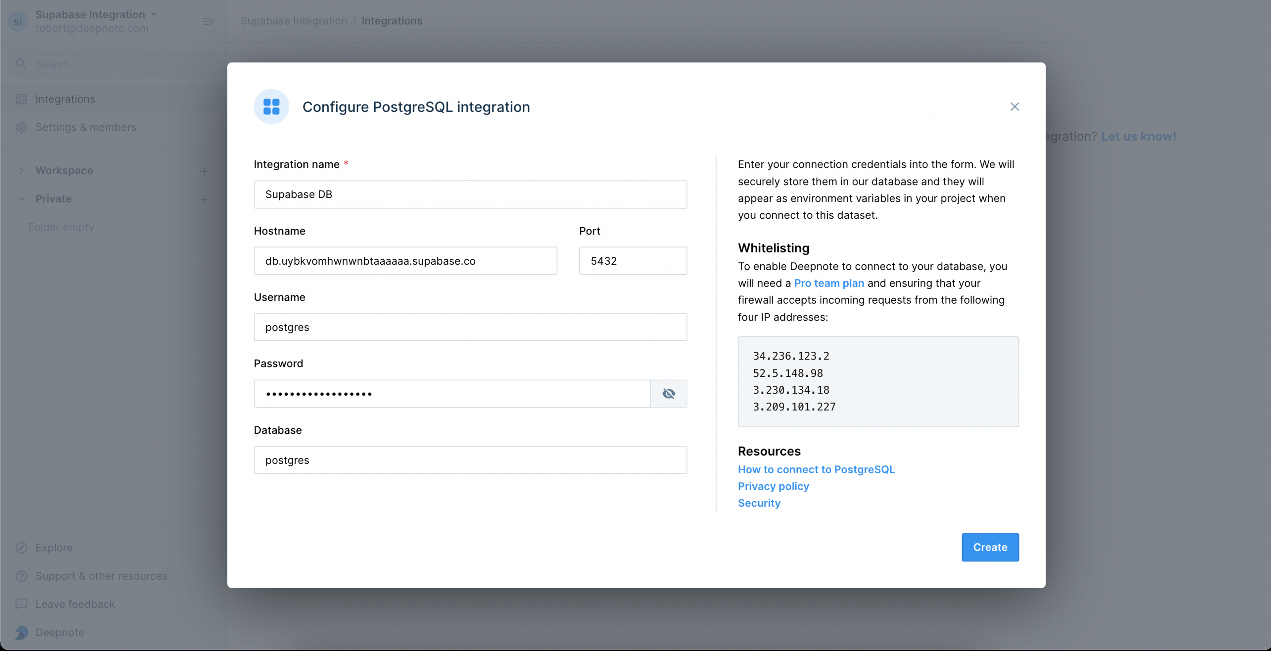The width and height of the screenshot is (1271, 651).
Task: Click the Let us know! link
Action: [x=1138, y=136]
